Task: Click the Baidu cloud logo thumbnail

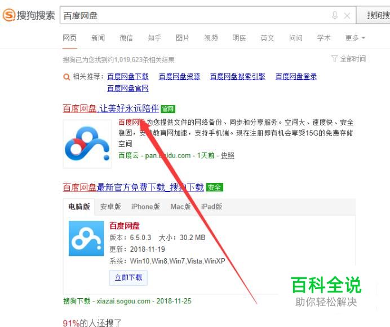Action: point(87,144)
